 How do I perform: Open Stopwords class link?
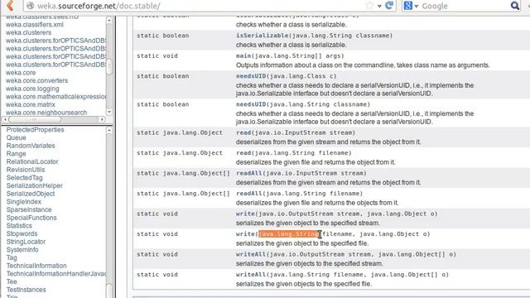[x=22, y=233]
